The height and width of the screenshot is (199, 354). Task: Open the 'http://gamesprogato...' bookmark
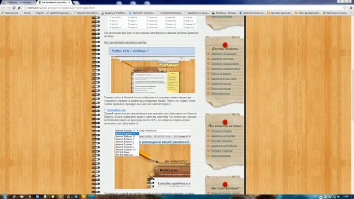(x=308, y=13)
